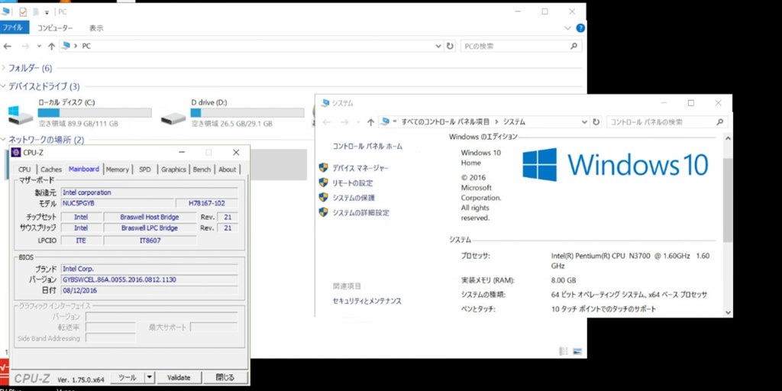
Task: Collapse the フォルダー (6) group
Action: 4,68
